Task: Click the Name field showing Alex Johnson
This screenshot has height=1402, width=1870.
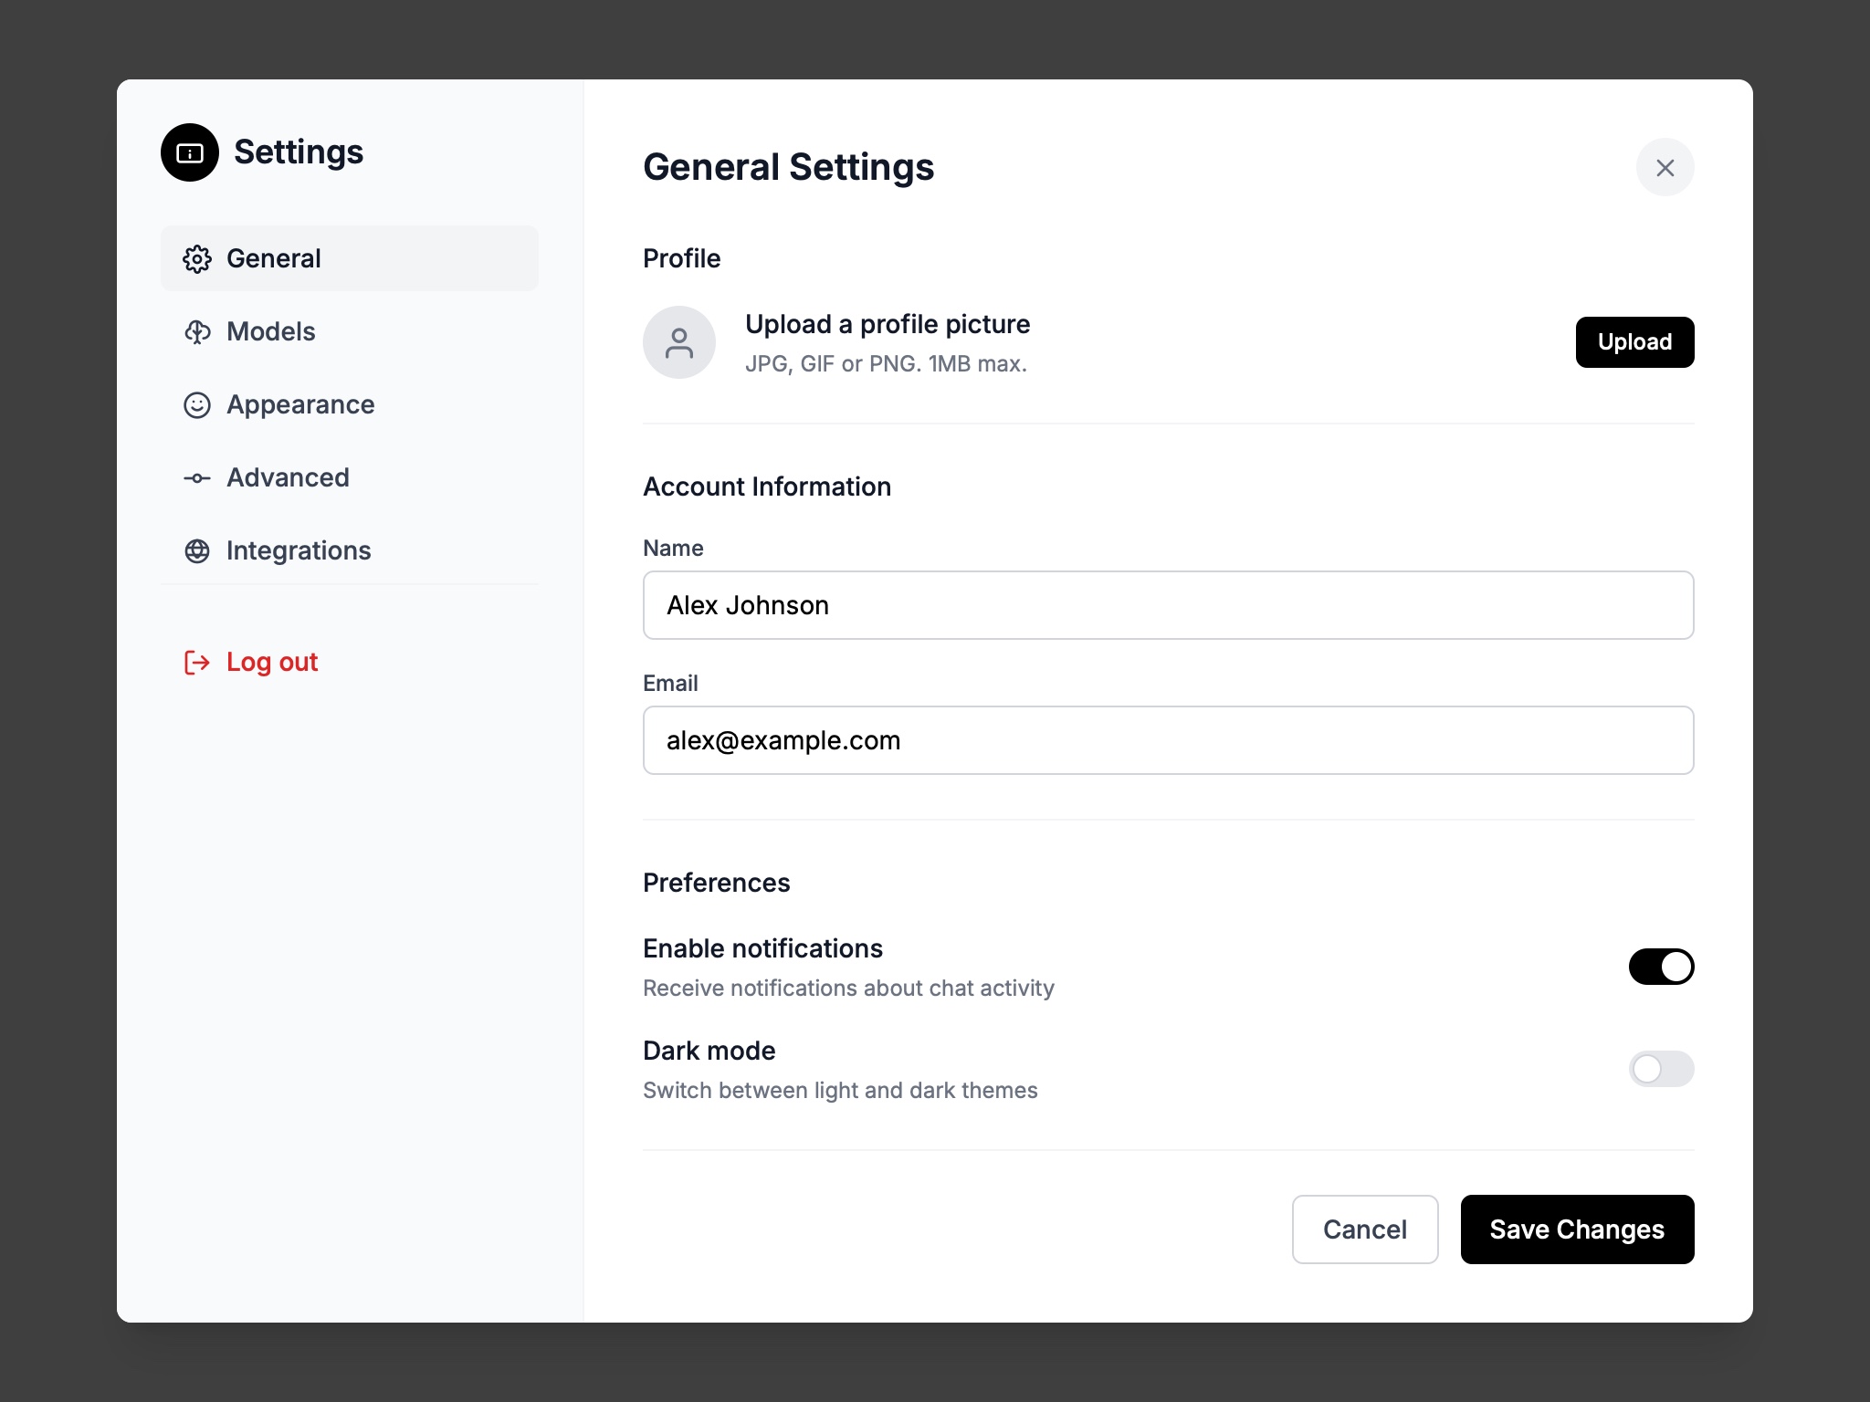Action: (1168, 605)
